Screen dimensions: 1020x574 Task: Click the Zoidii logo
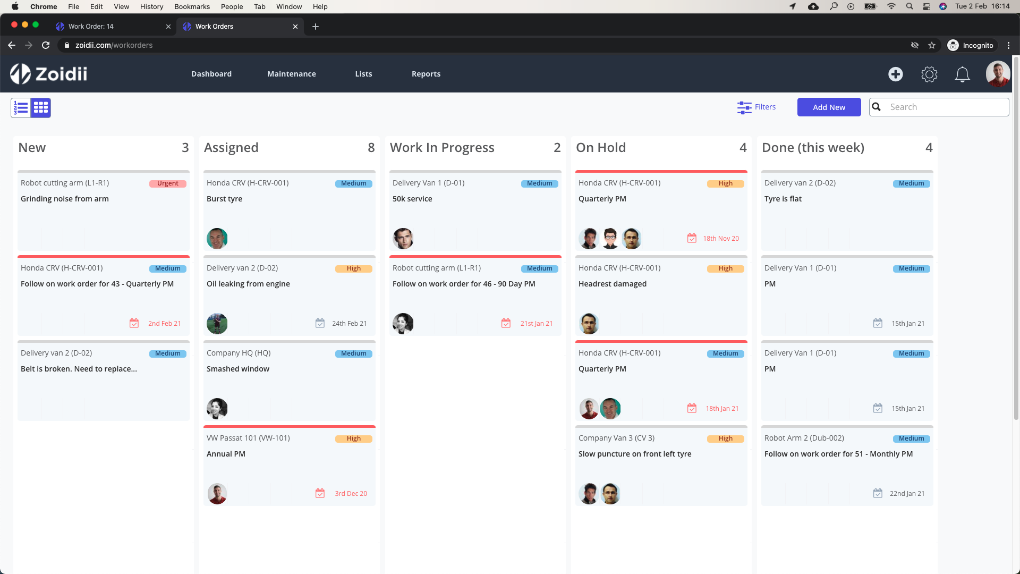pyautogui.click(x=49, y=74)
